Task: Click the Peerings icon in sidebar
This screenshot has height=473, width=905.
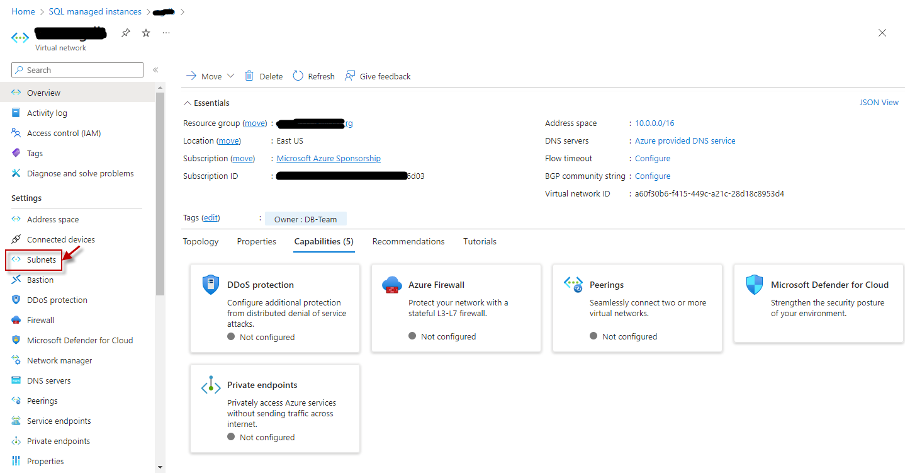Action: tap(16, 401)
